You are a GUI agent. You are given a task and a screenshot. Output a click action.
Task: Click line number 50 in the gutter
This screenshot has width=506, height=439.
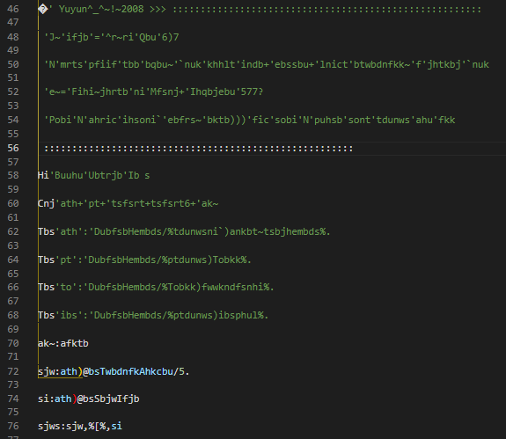13,64
